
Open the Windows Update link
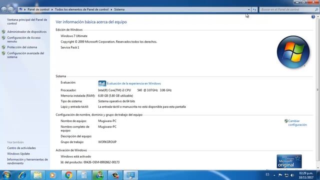click(x=18, y=153)
